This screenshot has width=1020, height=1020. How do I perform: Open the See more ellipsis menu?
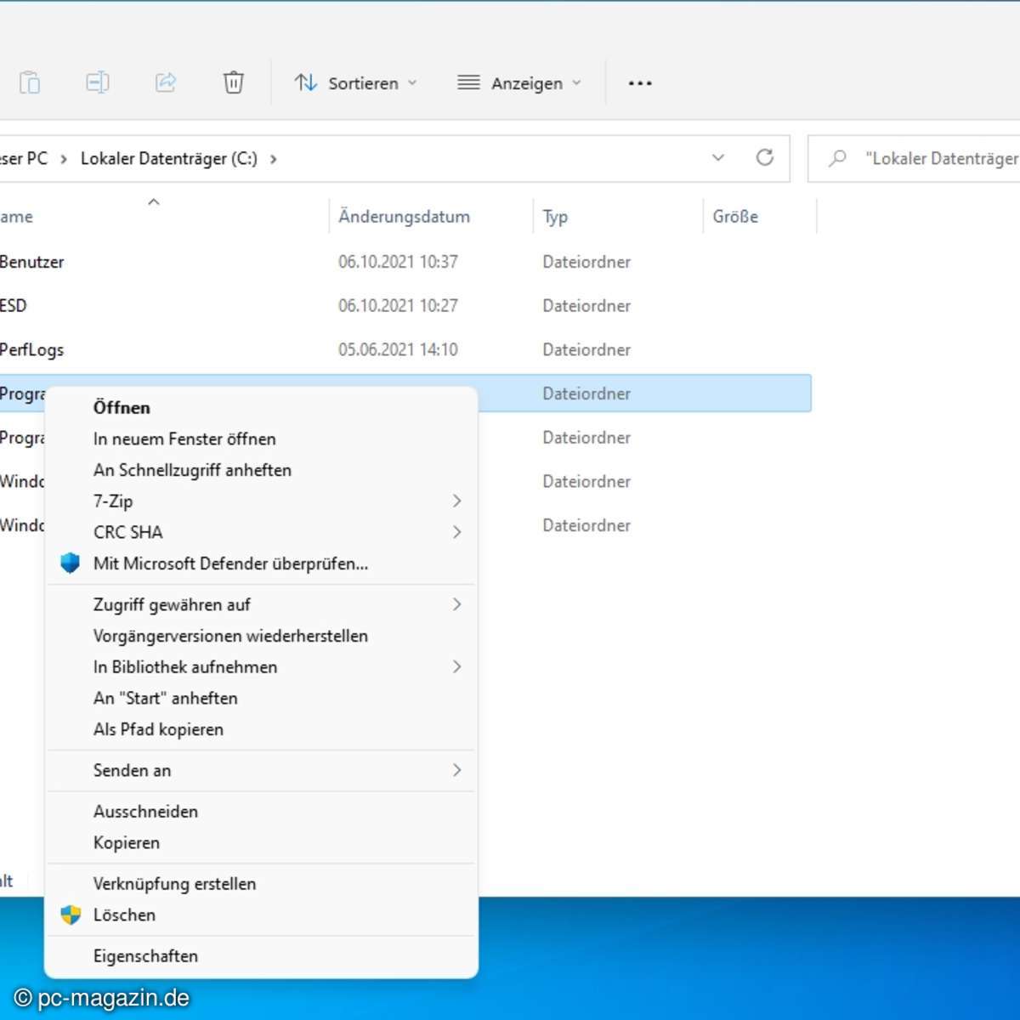point(639,82)
